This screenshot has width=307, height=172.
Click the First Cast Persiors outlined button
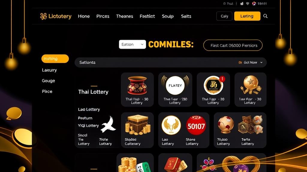233,45
